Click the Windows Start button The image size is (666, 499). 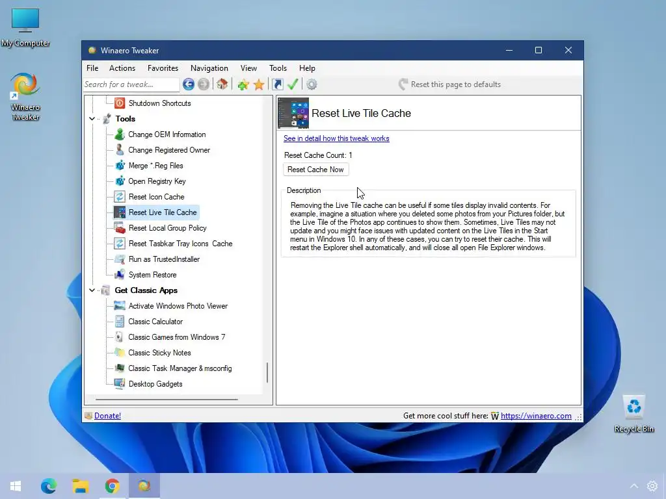tap(16, 486)
